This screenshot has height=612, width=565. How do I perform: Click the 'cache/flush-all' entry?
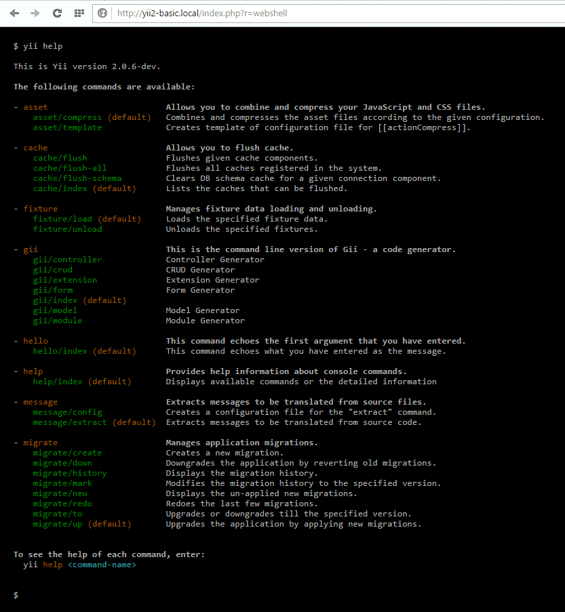pyautogui.click(x=70, y=168)
